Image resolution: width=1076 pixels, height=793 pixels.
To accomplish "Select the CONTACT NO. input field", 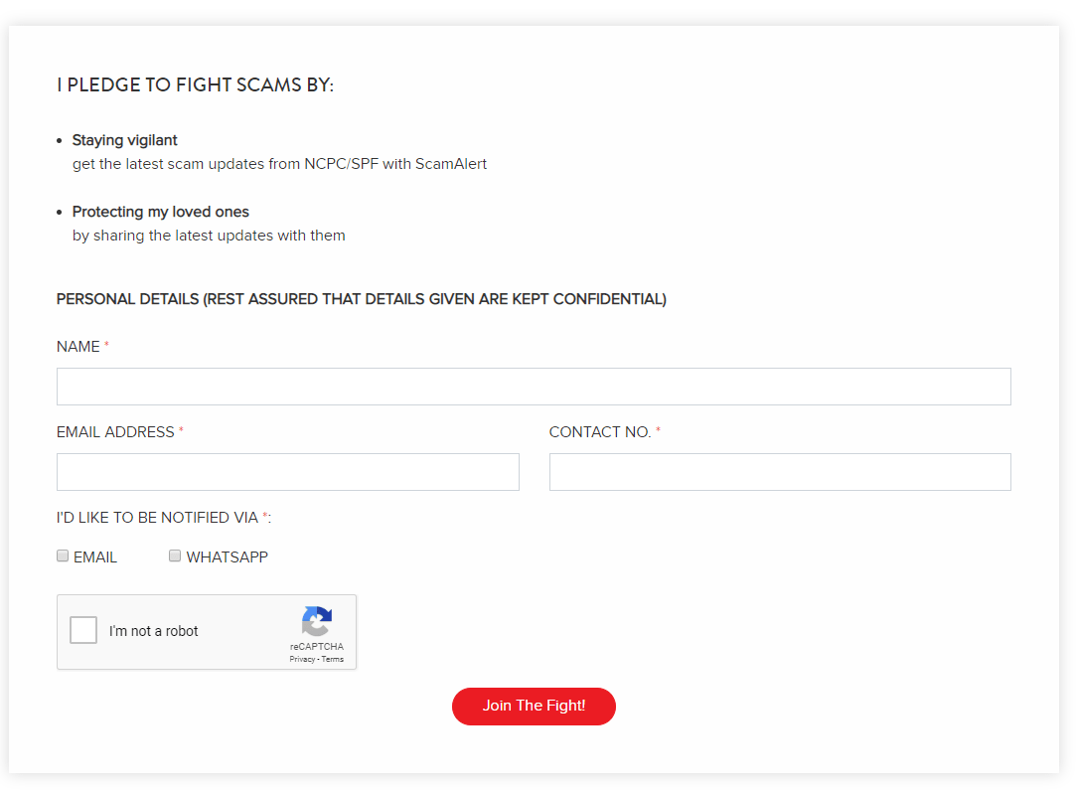I will (x=780, y=472).
